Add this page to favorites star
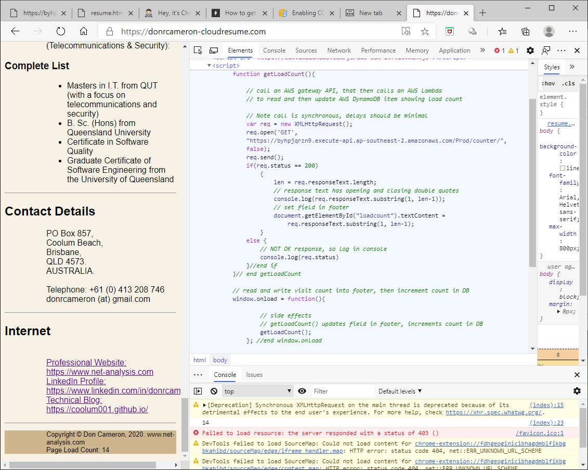This screenshot has width=588, height=470. 425,31
